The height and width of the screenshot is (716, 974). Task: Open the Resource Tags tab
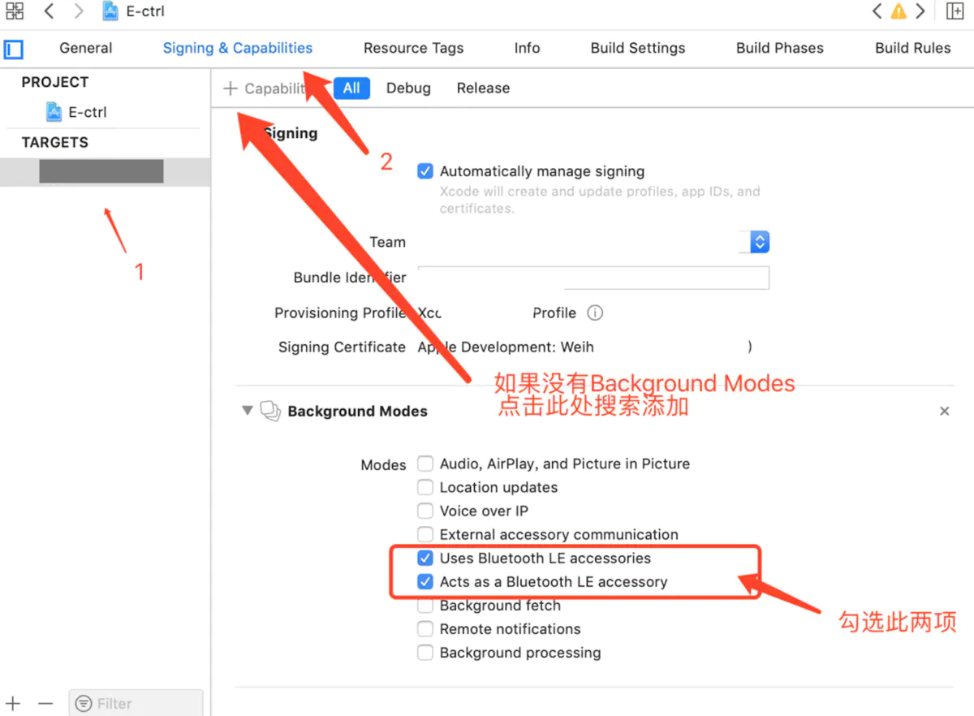(414, 48)
